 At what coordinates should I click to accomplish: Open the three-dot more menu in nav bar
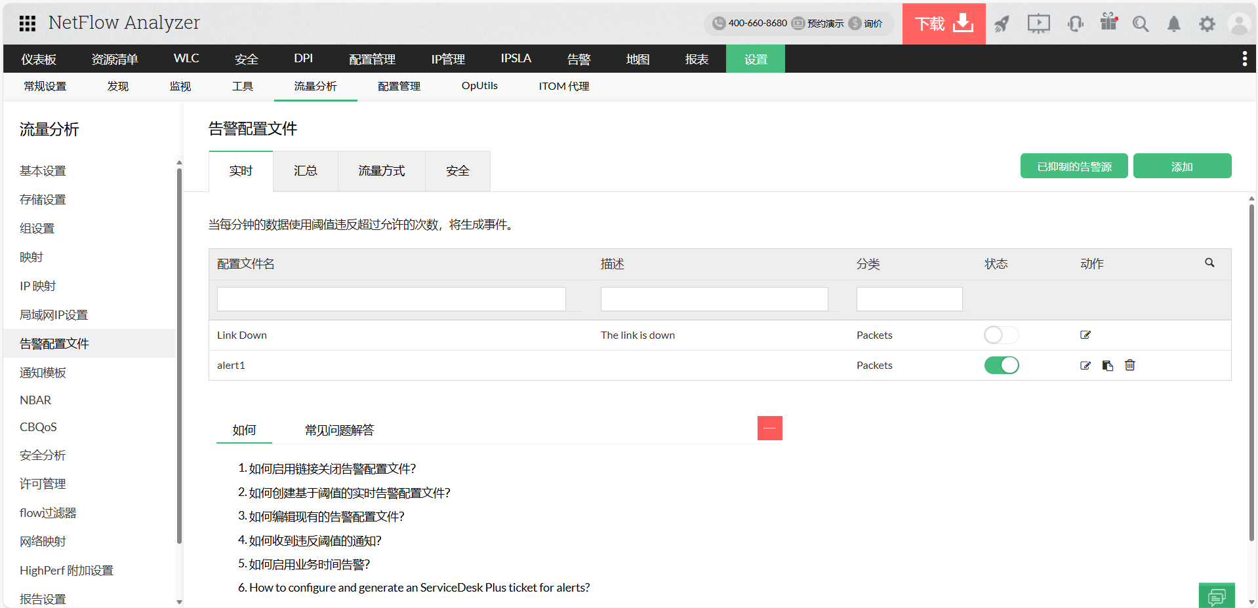1244,59
